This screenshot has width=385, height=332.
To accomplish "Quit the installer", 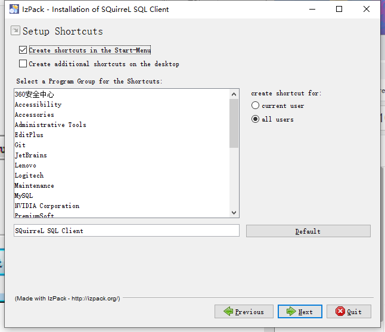I will tap(349, 312).
